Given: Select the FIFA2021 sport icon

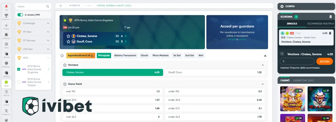Looking at the screenshot, I should (x=6, y=73).
